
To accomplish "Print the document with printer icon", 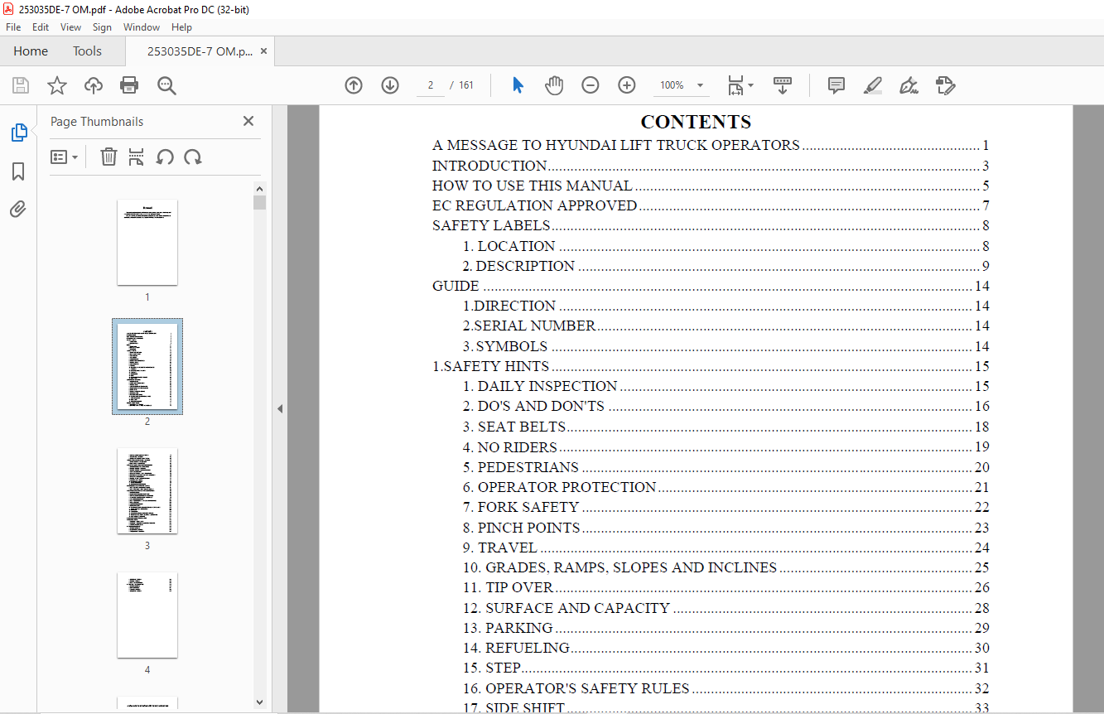I will (x=129, y=85).
